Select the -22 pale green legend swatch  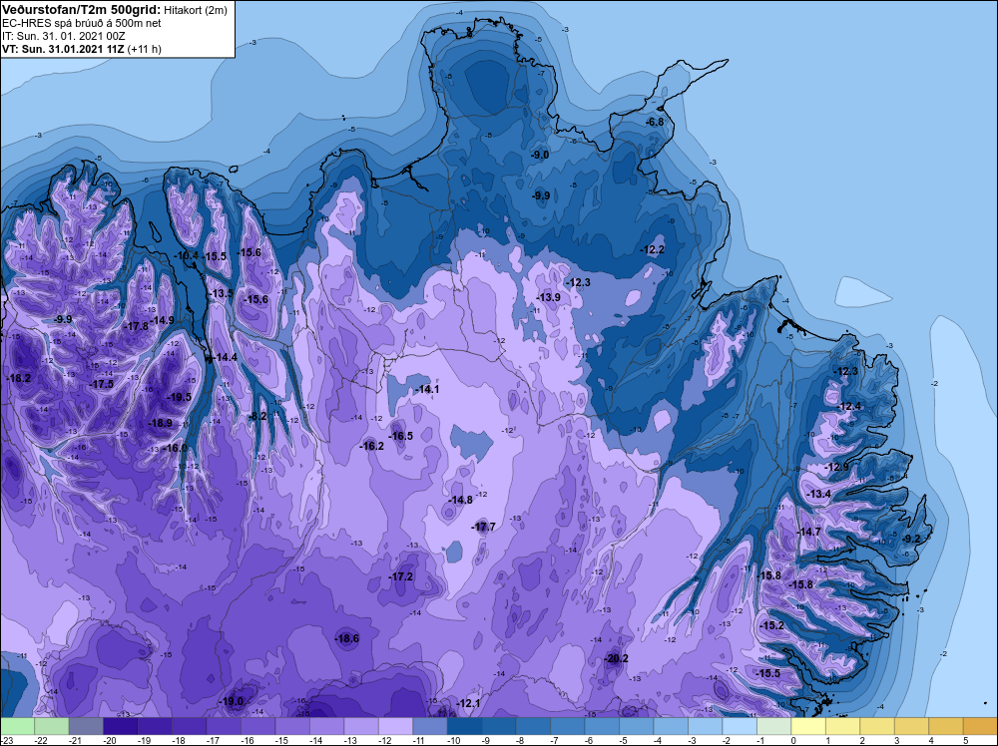coord(52,726)
